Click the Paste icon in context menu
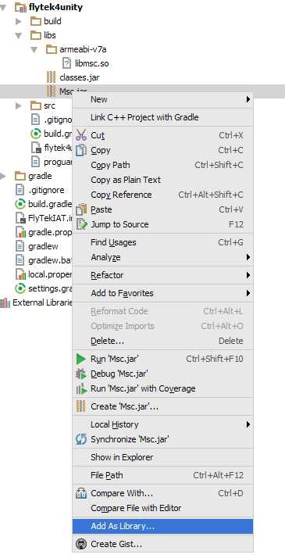Screen dimensions: 285x558 tap(81, 209)
